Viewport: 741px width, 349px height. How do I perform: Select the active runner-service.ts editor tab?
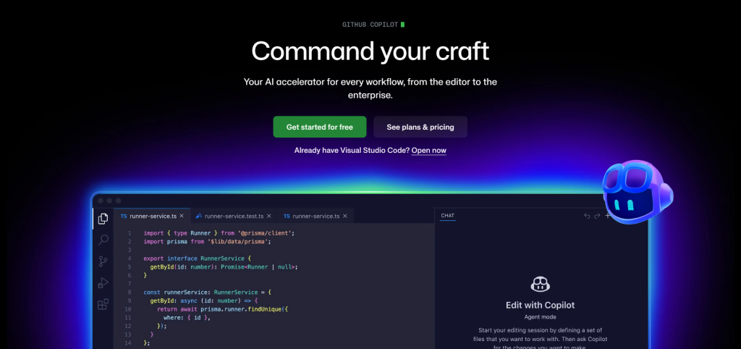(152, 216)
